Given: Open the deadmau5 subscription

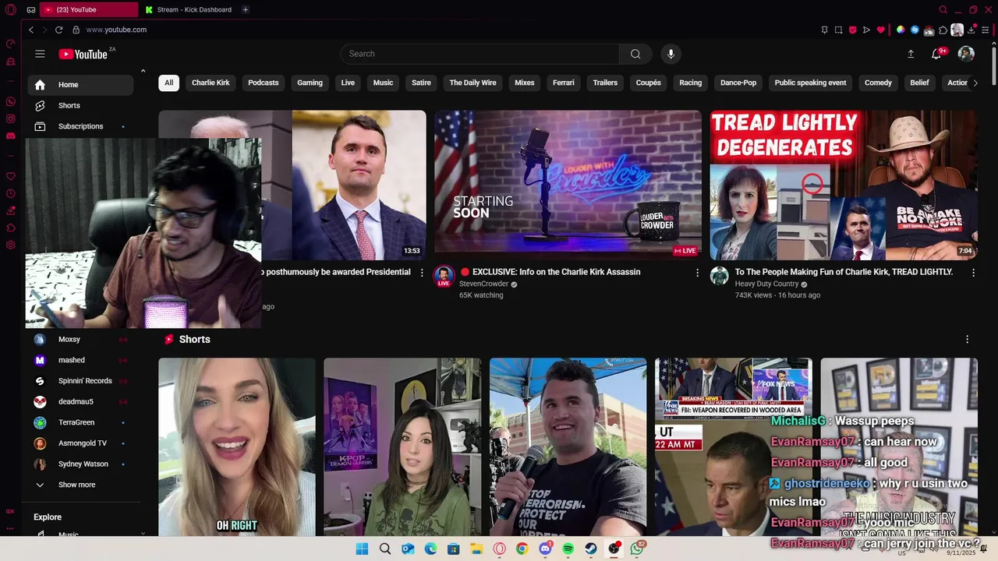Looking at the screenshot, I should [x=80, y=402].
